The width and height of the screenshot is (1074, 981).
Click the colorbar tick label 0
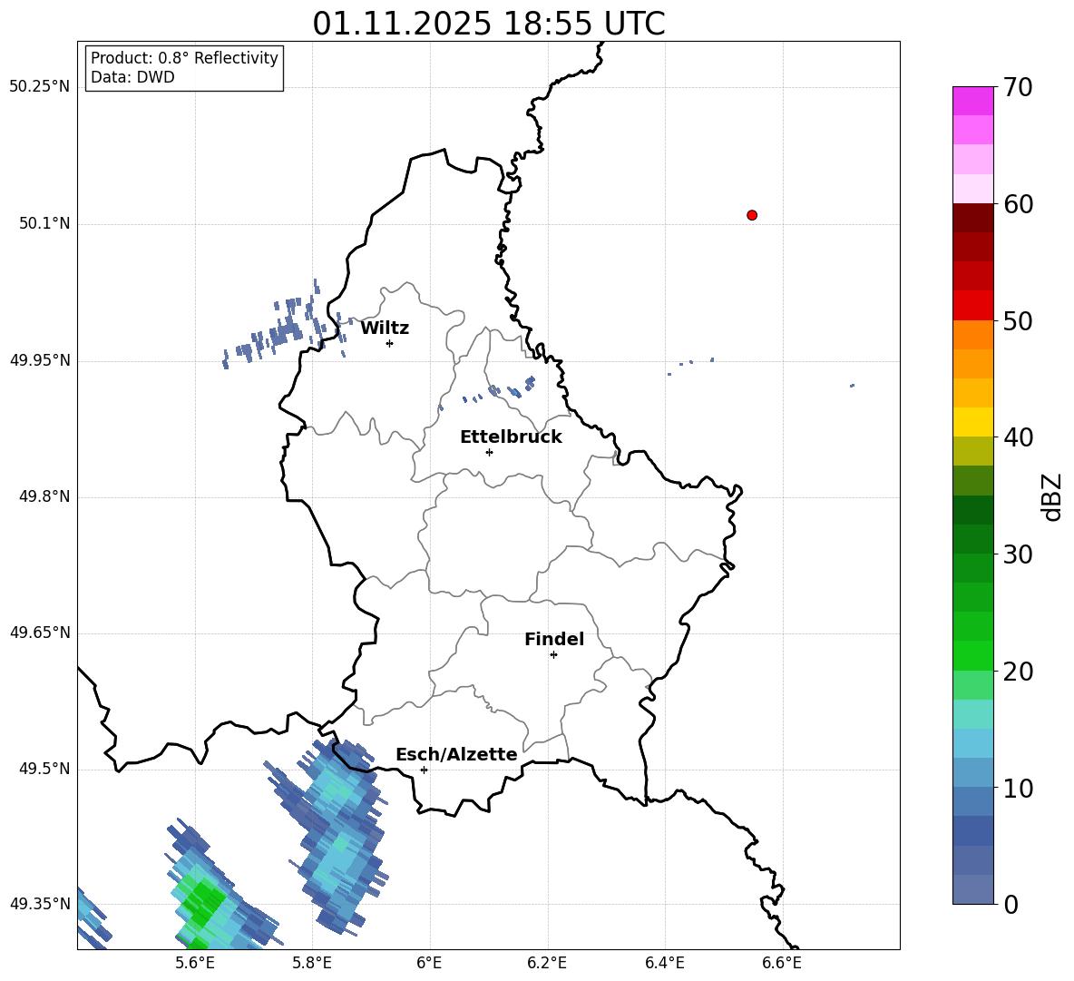point(1011,904)
